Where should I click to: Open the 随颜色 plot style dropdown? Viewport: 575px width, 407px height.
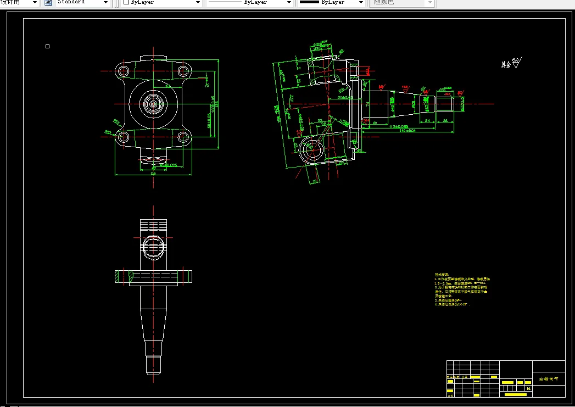tap(431, 3)
